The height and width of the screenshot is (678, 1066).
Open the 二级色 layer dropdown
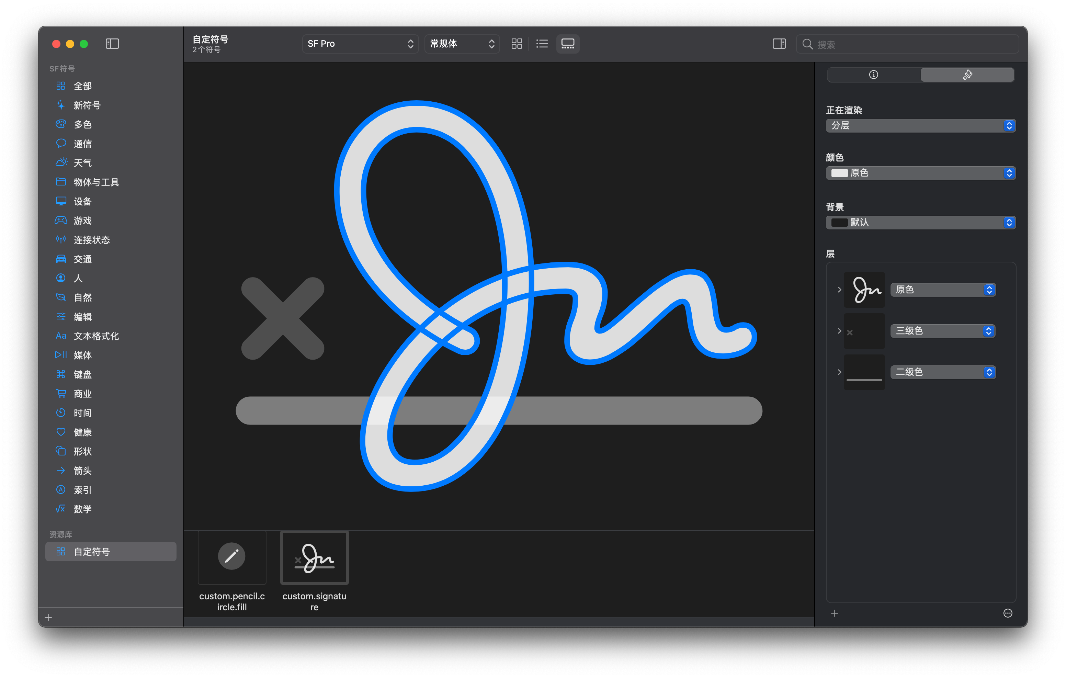(x=943, y=372)
